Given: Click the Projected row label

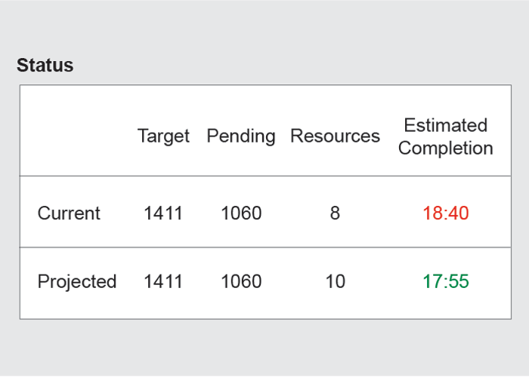Looking at the screenshot, I should coord(77,281).
